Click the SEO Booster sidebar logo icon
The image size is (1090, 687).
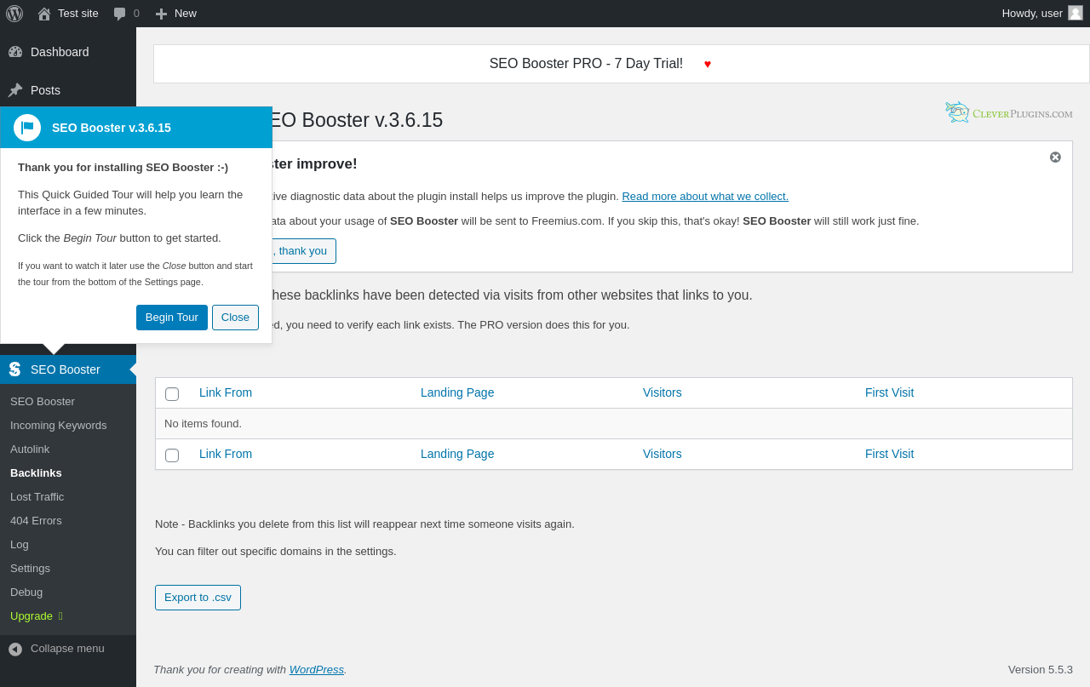pos(15,369)
